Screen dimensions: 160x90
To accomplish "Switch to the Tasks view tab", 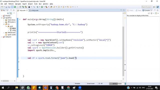I will [138, 10].
